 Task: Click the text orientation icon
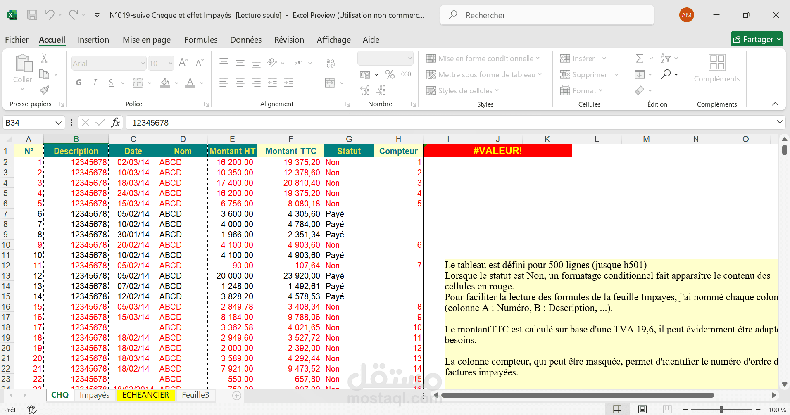pyautogui.click(x=272, y=63)
